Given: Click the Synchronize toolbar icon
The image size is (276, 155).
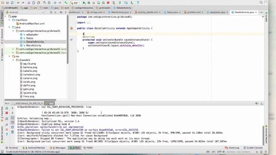Looking at the screenshot, I should (13, 3).
